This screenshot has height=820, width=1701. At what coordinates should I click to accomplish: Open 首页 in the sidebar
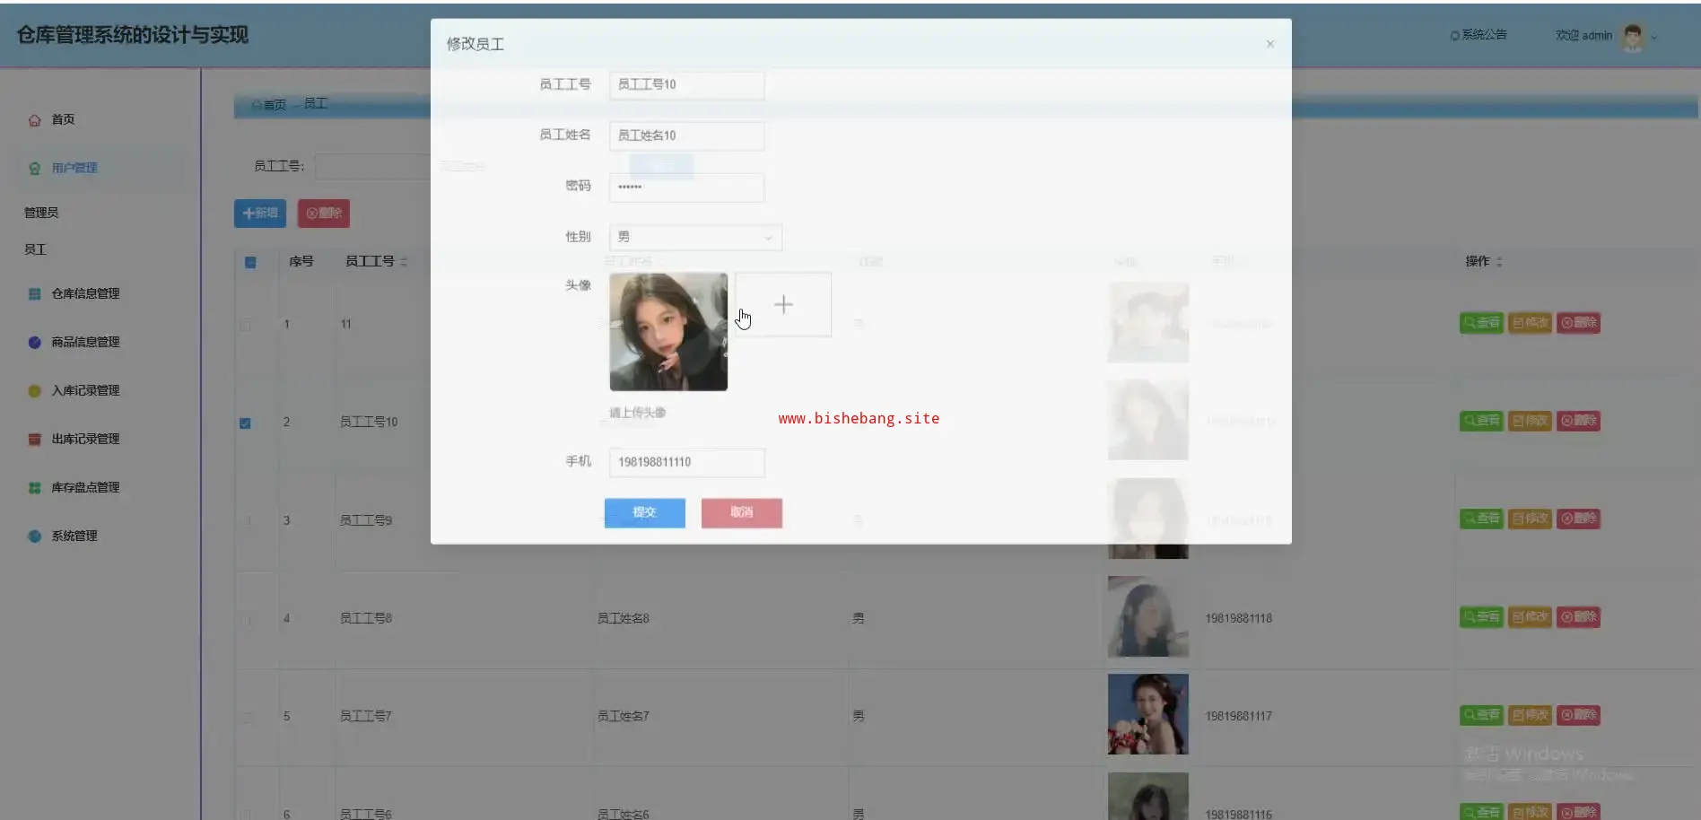tap(63, 119)
